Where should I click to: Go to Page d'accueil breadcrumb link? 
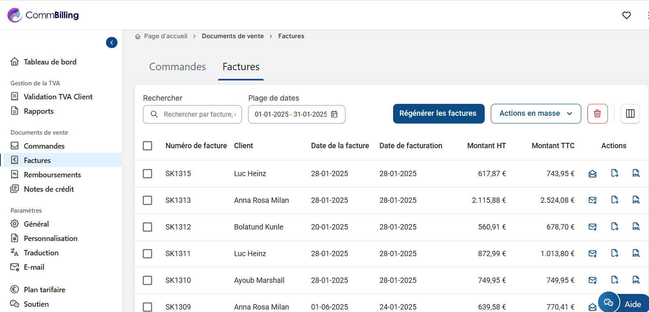pyautogui.click(x=165, y=36)
